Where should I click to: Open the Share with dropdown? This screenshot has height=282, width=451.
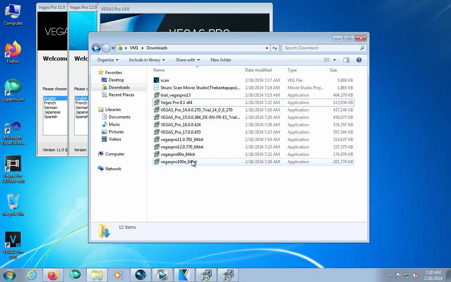coord(188,60)
